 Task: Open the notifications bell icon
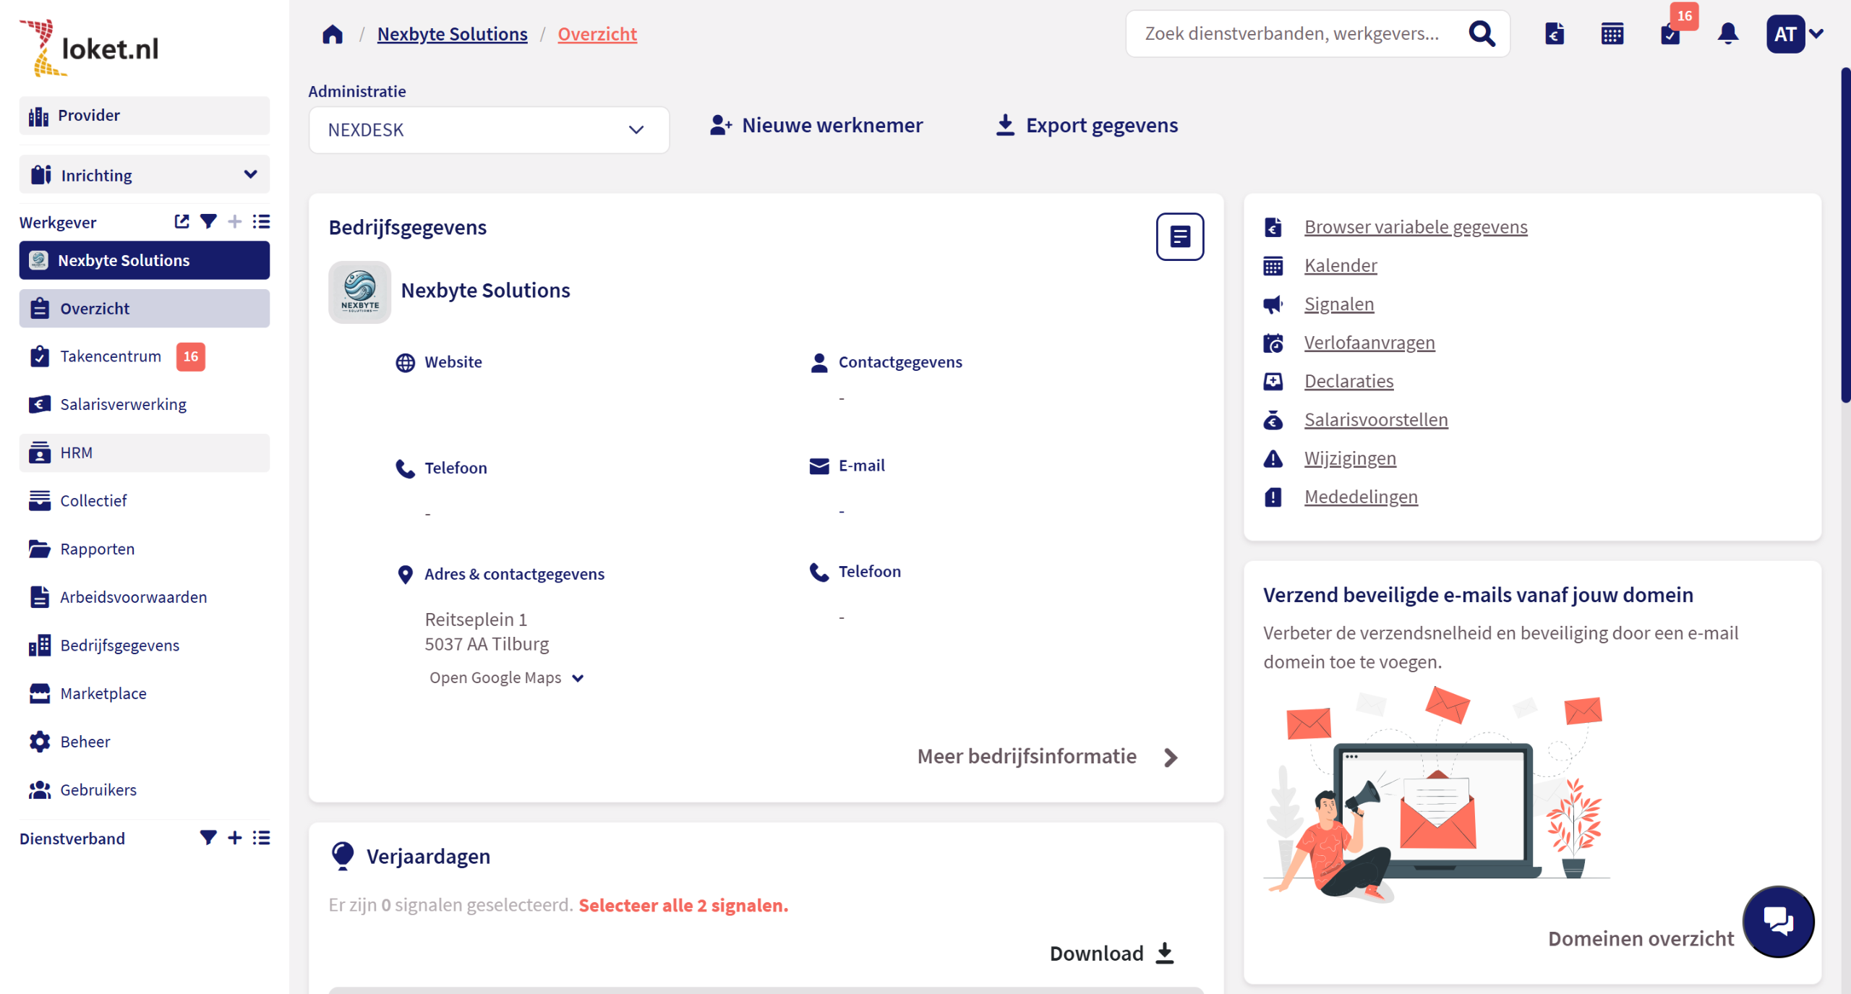point(1727,34)
